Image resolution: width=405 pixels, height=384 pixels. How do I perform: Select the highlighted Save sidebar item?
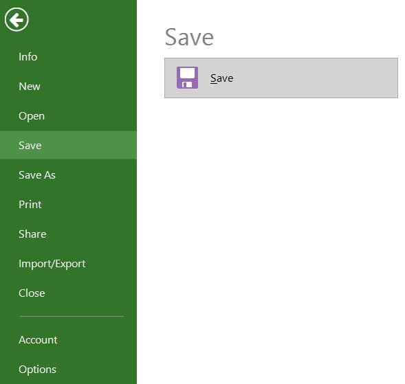pyautogui.click(x=68, y=146)
